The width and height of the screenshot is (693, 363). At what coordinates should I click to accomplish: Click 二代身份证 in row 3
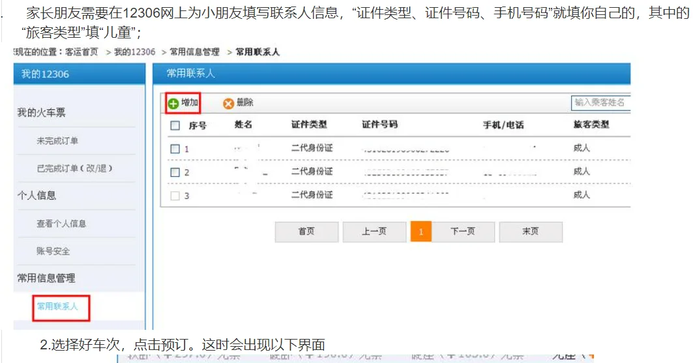[x=312, y=195]
